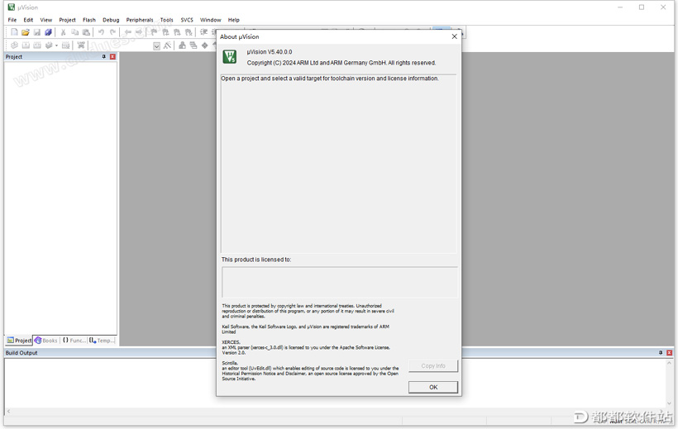
Task: Open the target selection dropdown
Action: click(156, 45)
